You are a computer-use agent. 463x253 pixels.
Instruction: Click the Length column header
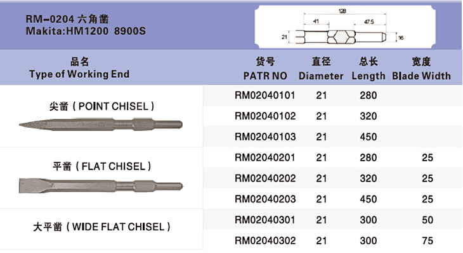click(368, 75)
